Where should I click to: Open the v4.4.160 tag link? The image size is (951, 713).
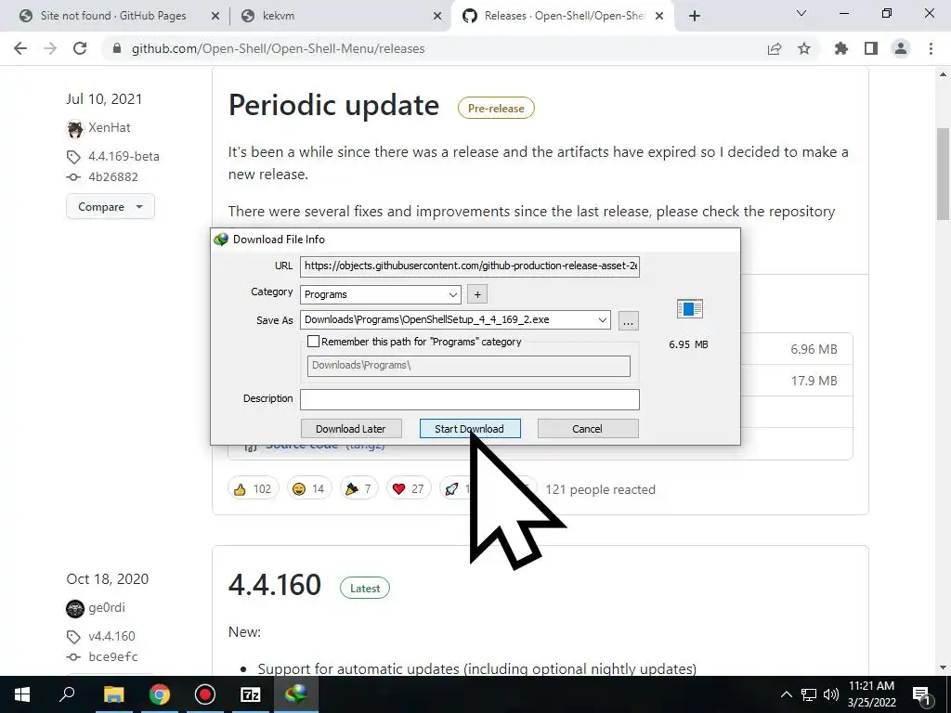(111, 636)
